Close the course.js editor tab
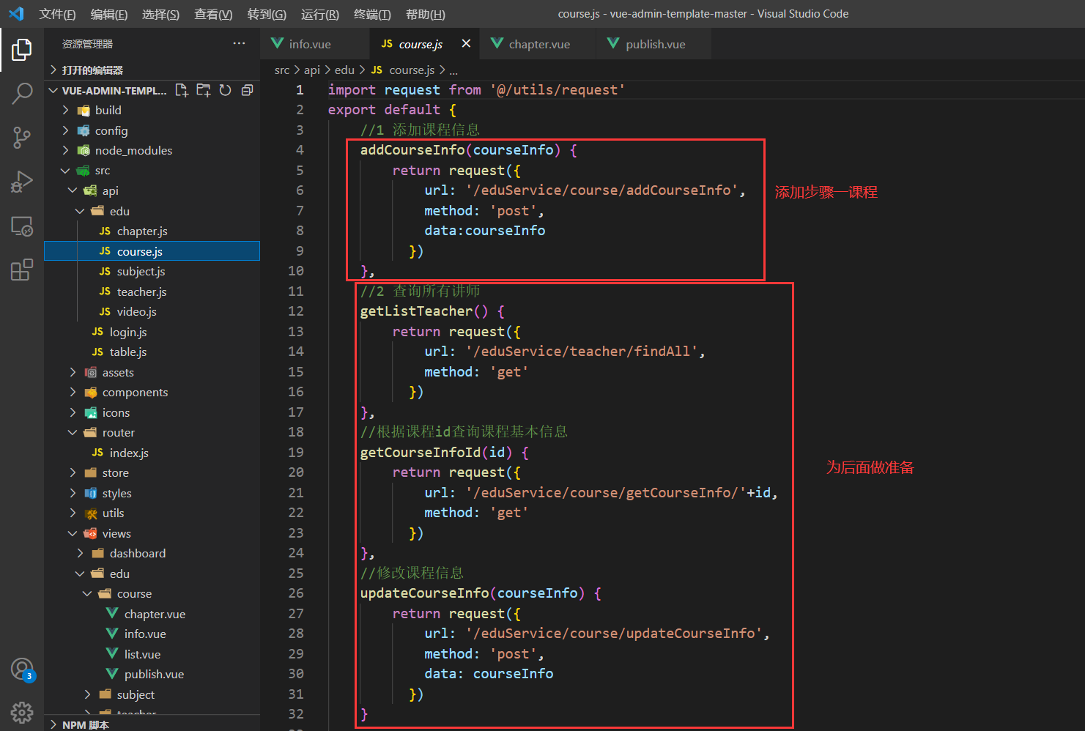Image resolution: width=1085 pixels, height=731 pixels. click(466, 44)
